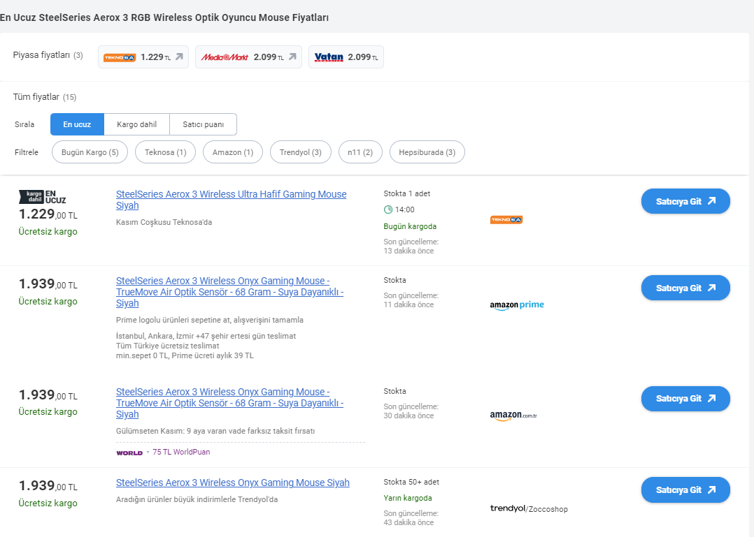The image size is (754, 537).
Task: Open 'SteelSeries Aerox 3 Wireless Onyx Gaming Mouse Siyah' link
Action: (x=233, y=483)
